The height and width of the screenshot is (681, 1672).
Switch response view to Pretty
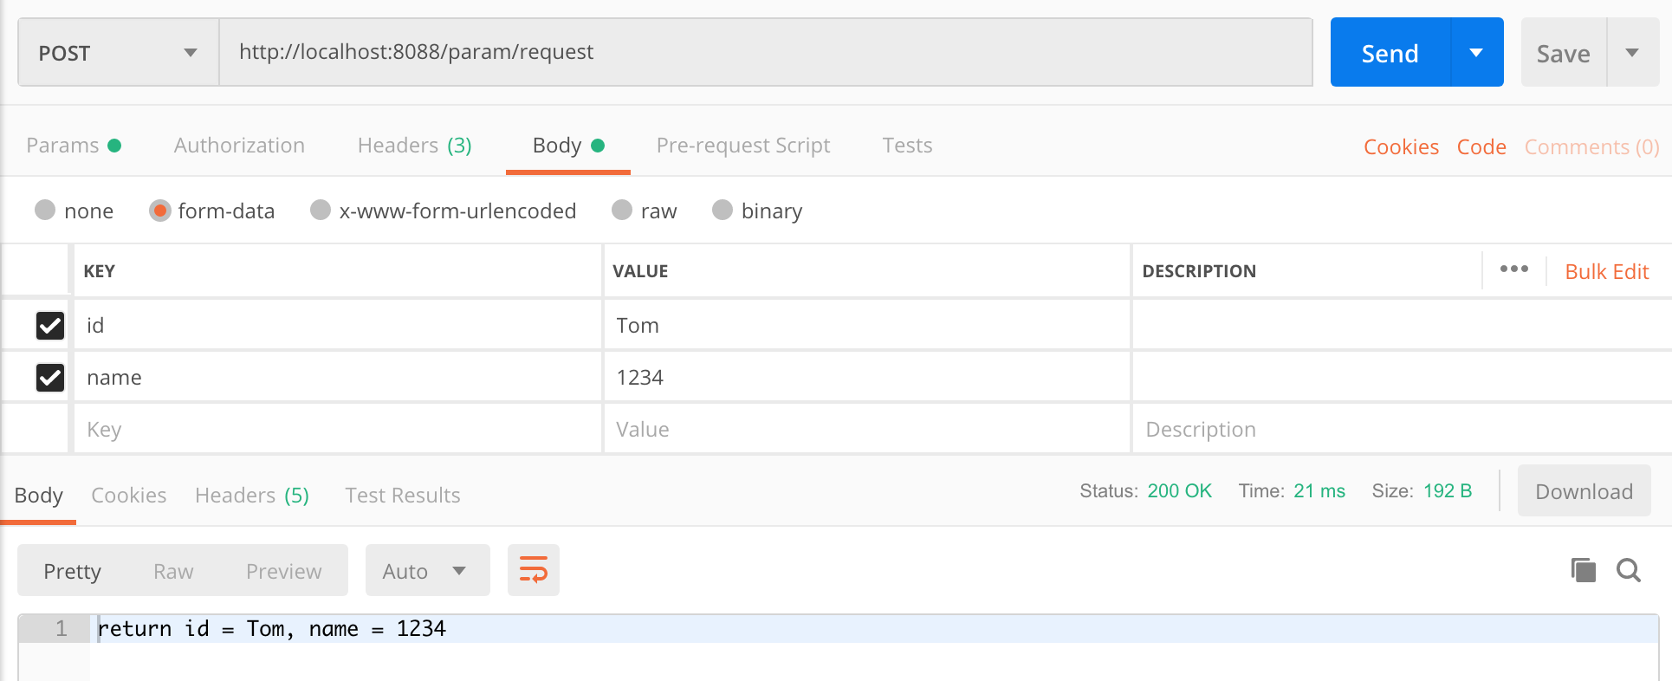point(72,571)
